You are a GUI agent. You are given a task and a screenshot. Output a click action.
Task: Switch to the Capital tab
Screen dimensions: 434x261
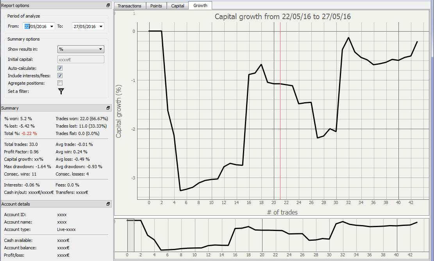click(178, 6)
